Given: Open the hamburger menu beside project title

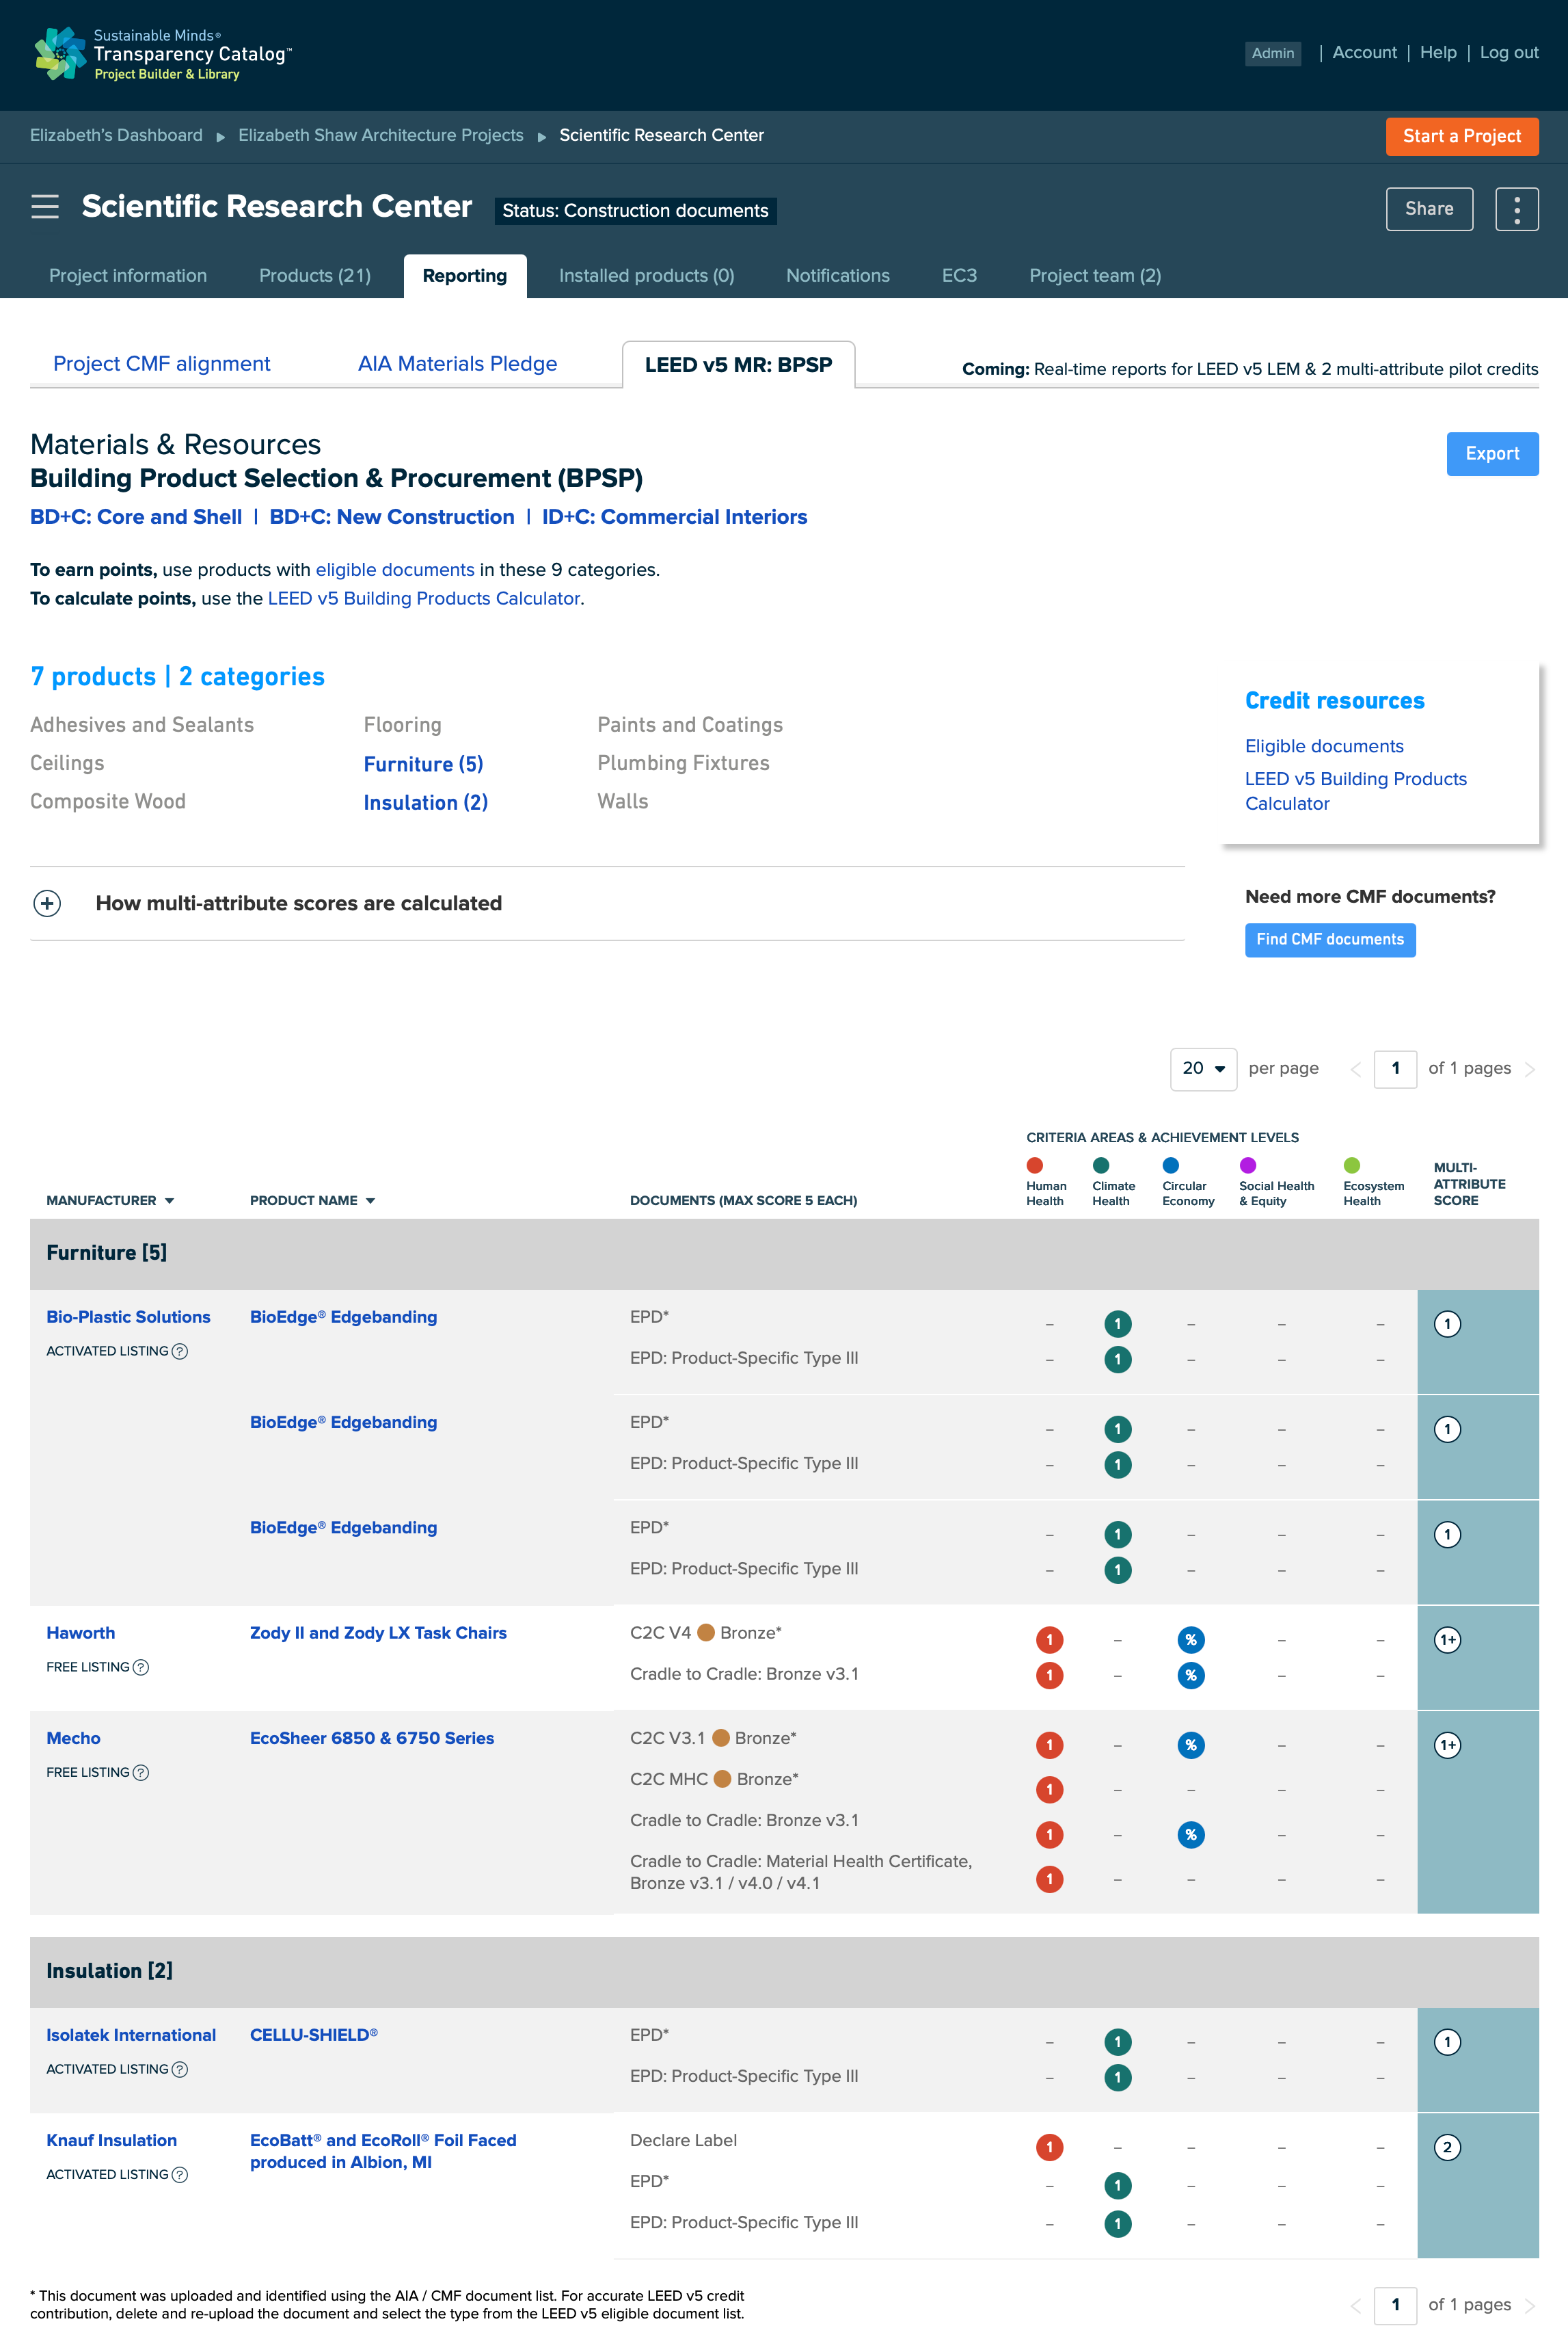Looking at the screenshot, I should pos(45,207).
